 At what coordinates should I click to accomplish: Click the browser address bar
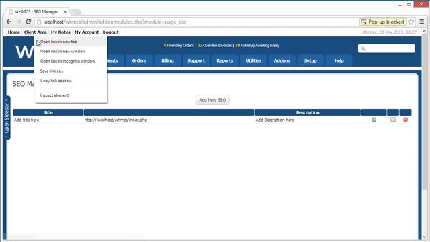(x=196, y=22)
